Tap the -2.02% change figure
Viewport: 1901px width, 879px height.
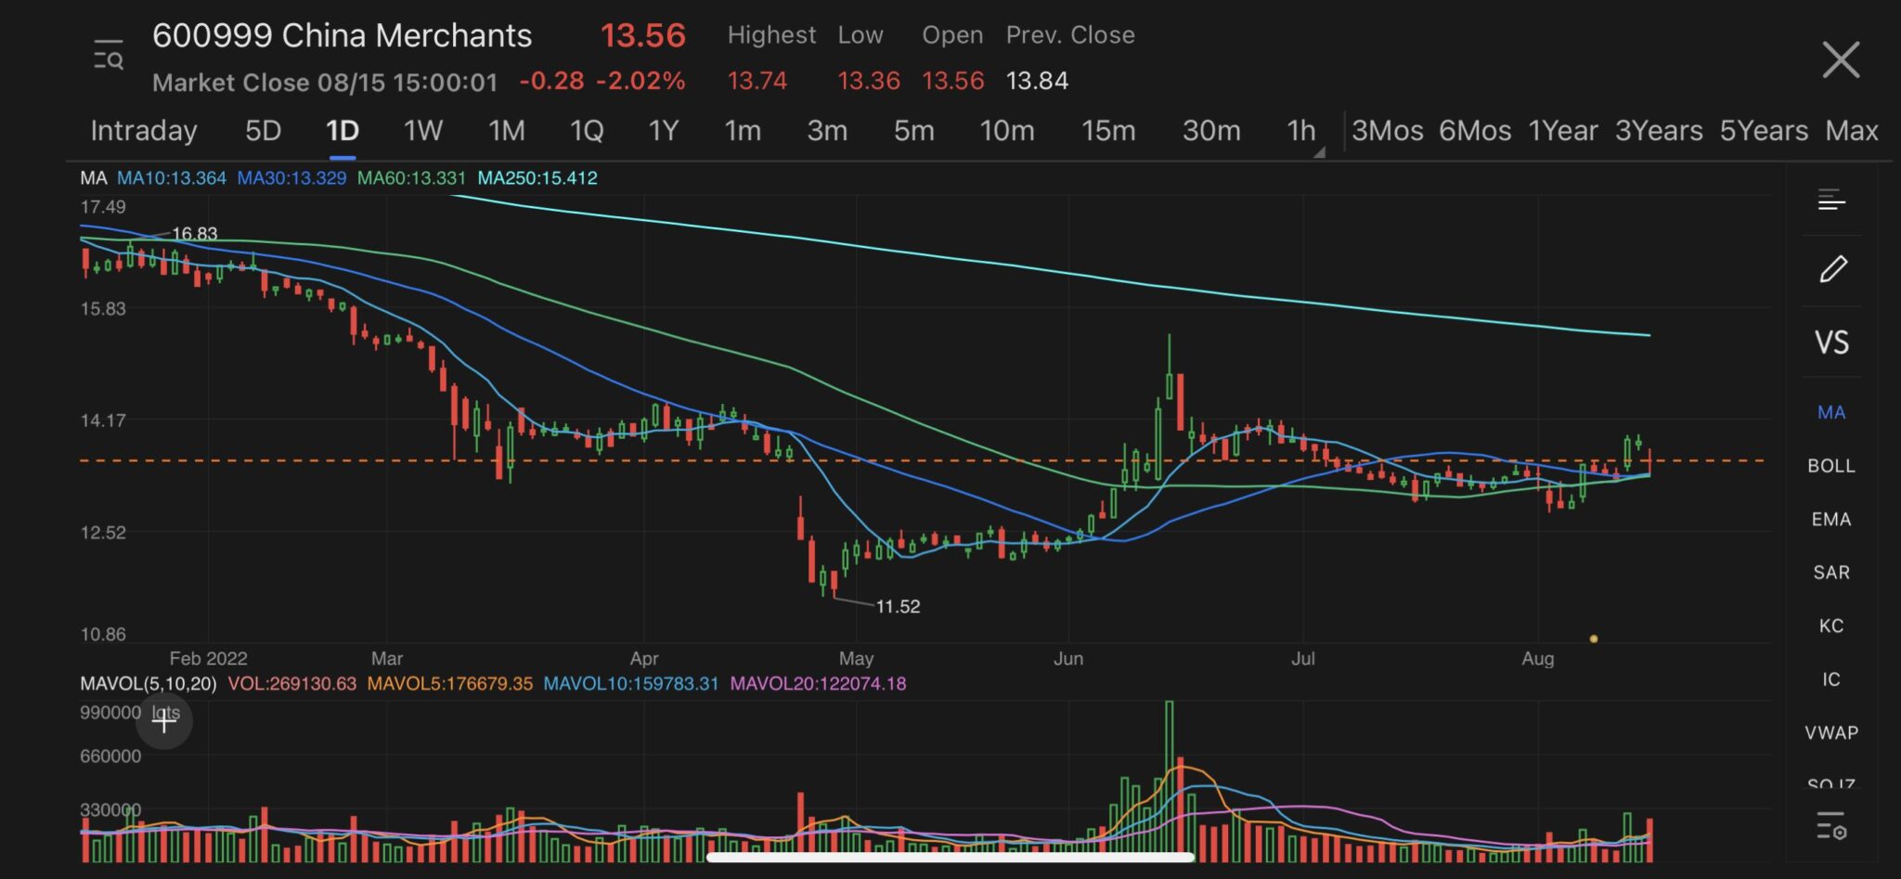pyautogui.click(x=640, y=82)
